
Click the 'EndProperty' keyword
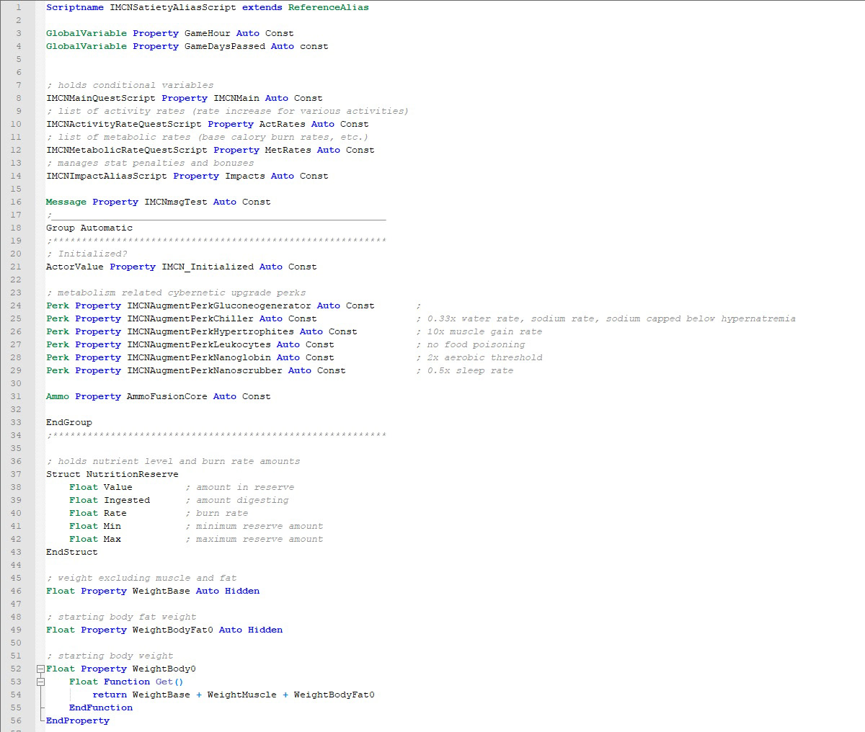tap(78, 720)
